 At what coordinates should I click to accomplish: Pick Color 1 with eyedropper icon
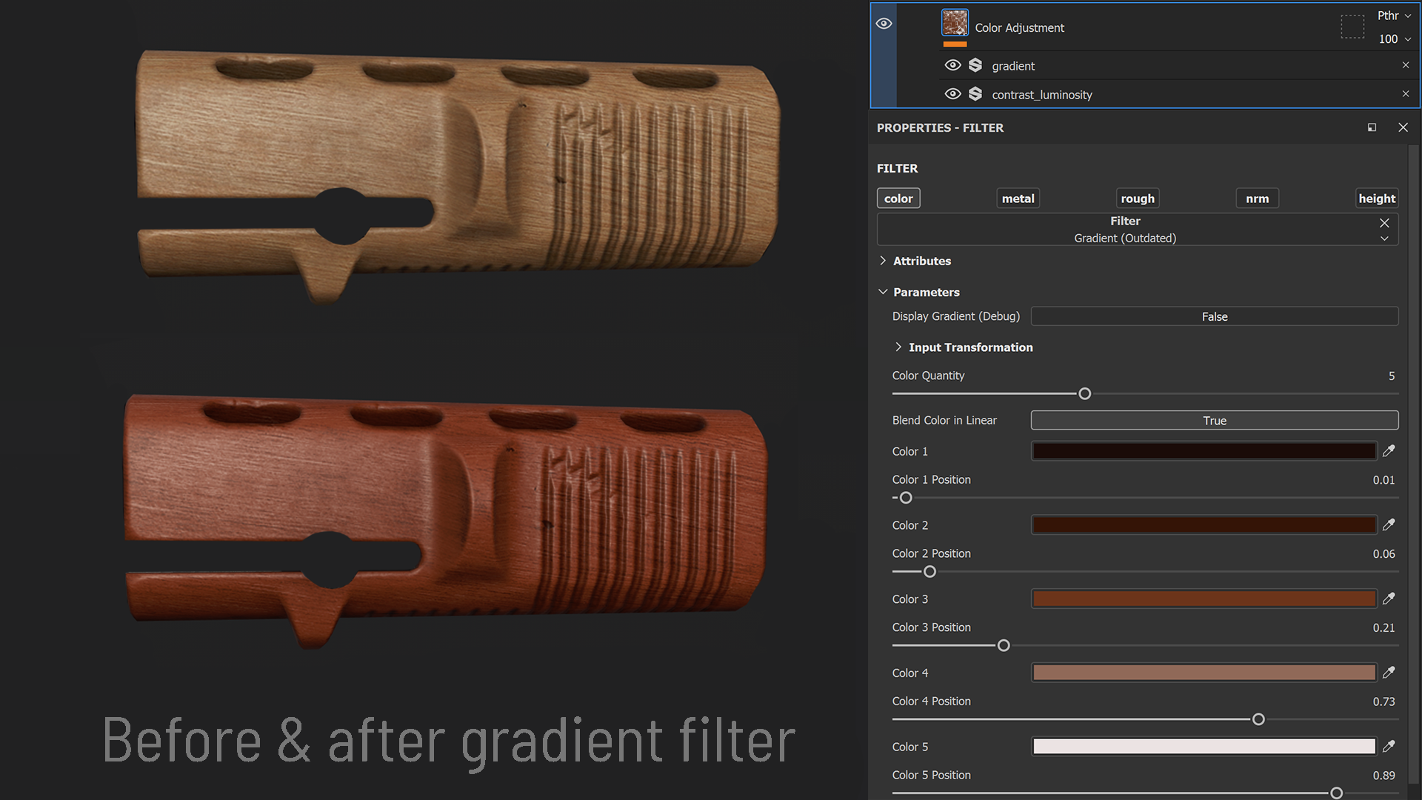[x=1389, y=451]
